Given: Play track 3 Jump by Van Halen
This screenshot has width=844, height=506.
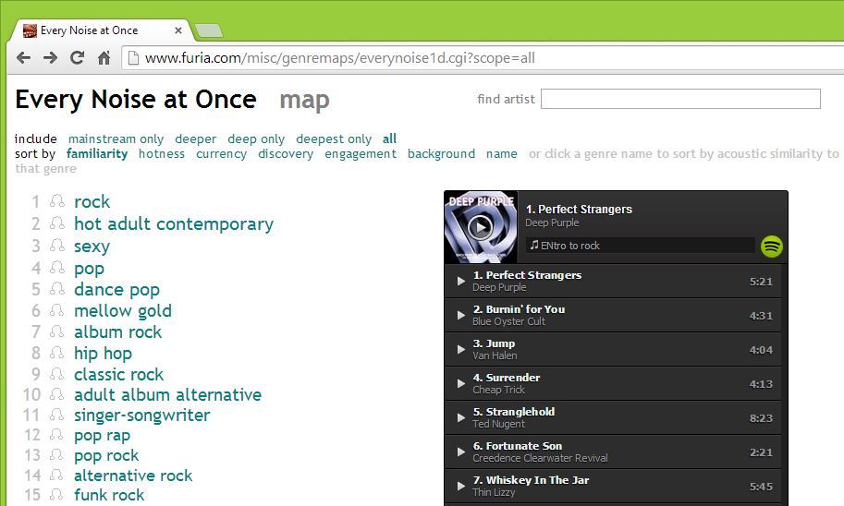Looking at the screenshot, I should click(460, 349).
